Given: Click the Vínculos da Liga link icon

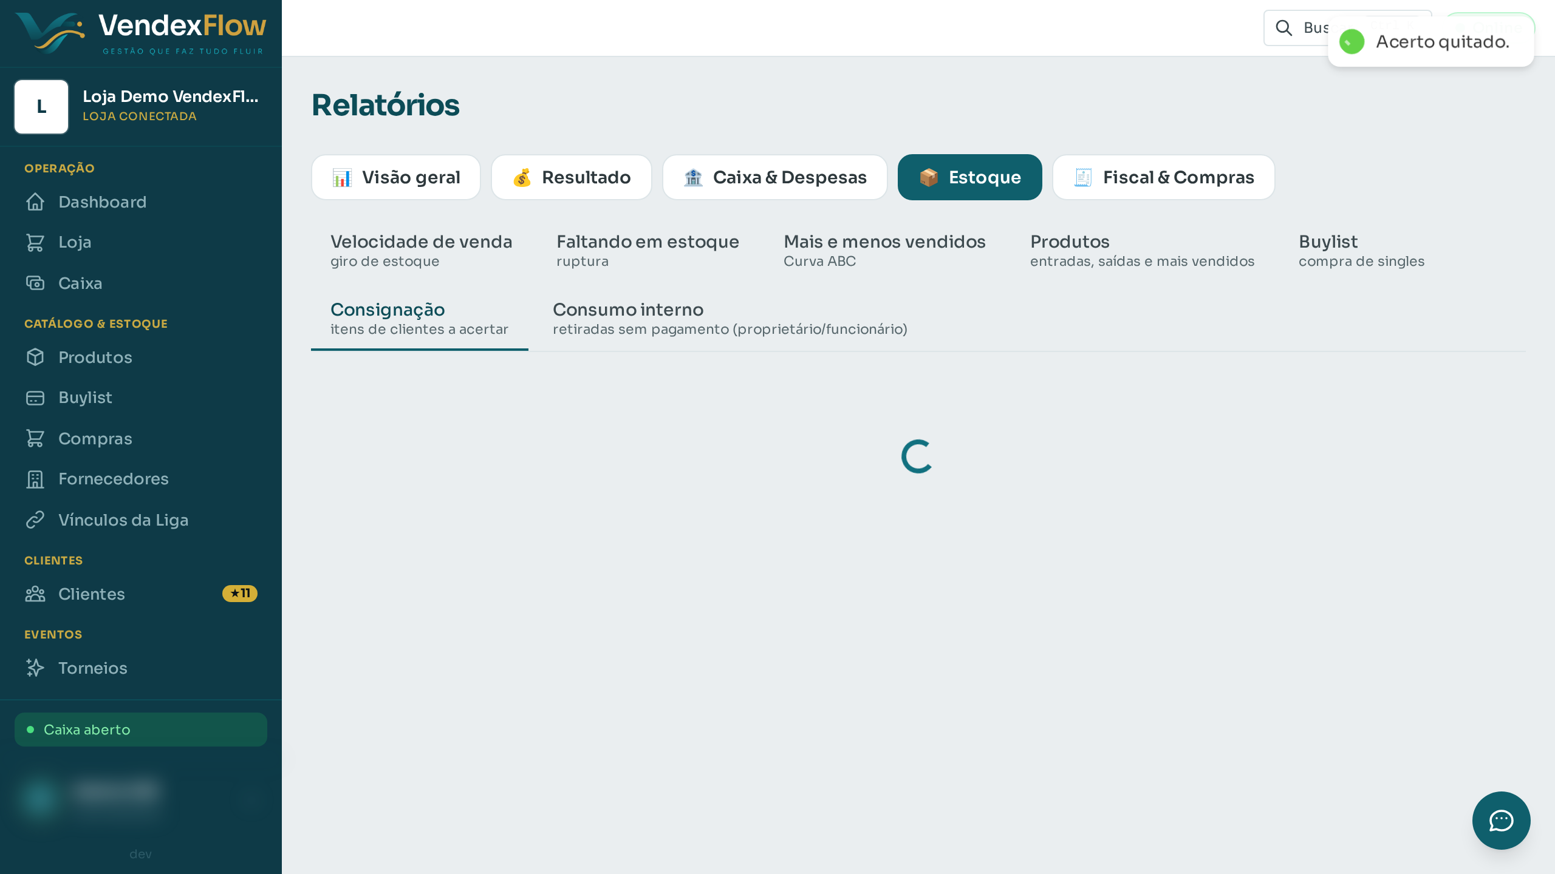Looking at the screenshot, I should [x=35, y=520].
